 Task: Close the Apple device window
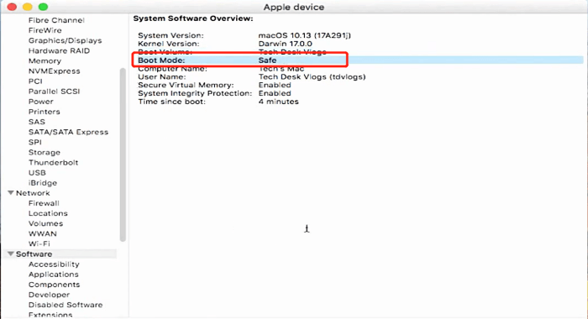click(12, 7)
